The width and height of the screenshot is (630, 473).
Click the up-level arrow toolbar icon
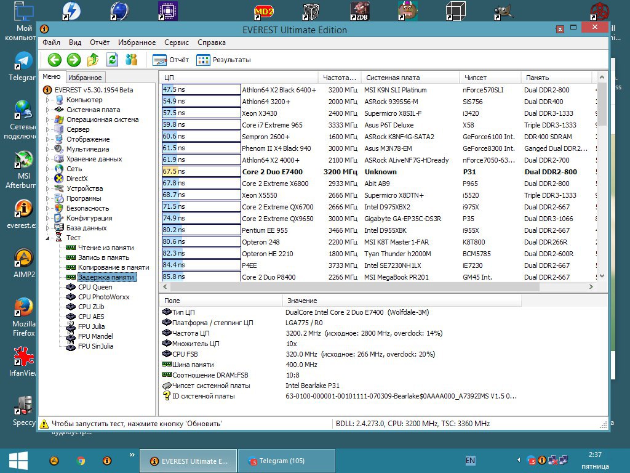[x=93, y=60]
